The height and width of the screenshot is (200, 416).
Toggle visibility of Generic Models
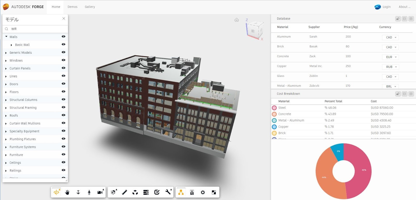click(x=63, y=52)
